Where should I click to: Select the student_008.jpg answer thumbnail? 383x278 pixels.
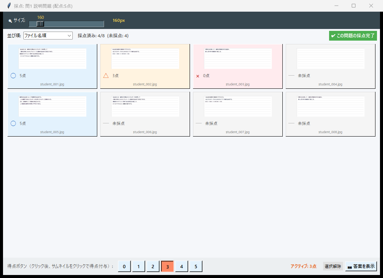331,106
